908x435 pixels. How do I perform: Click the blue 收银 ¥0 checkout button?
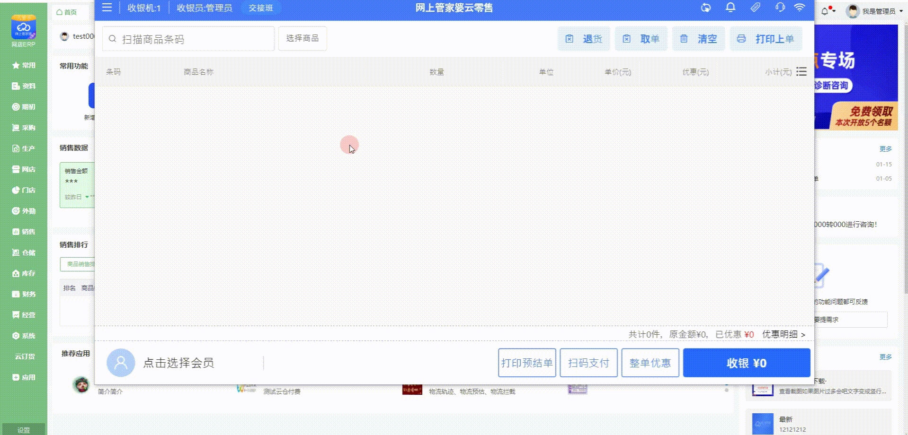747,363
